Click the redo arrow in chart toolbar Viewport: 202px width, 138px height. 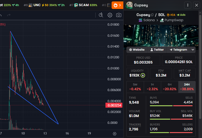pos(9,15)
